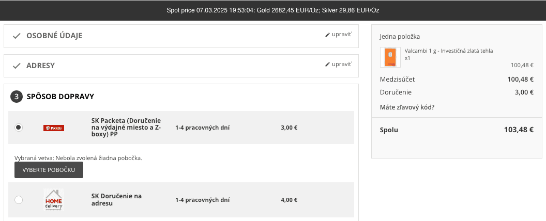The height and width of the screenshot is (221, 546).
Task: Click the pencil icon beside Adresy upraviť
Action: pyautogui.click(x=327, y=64)
